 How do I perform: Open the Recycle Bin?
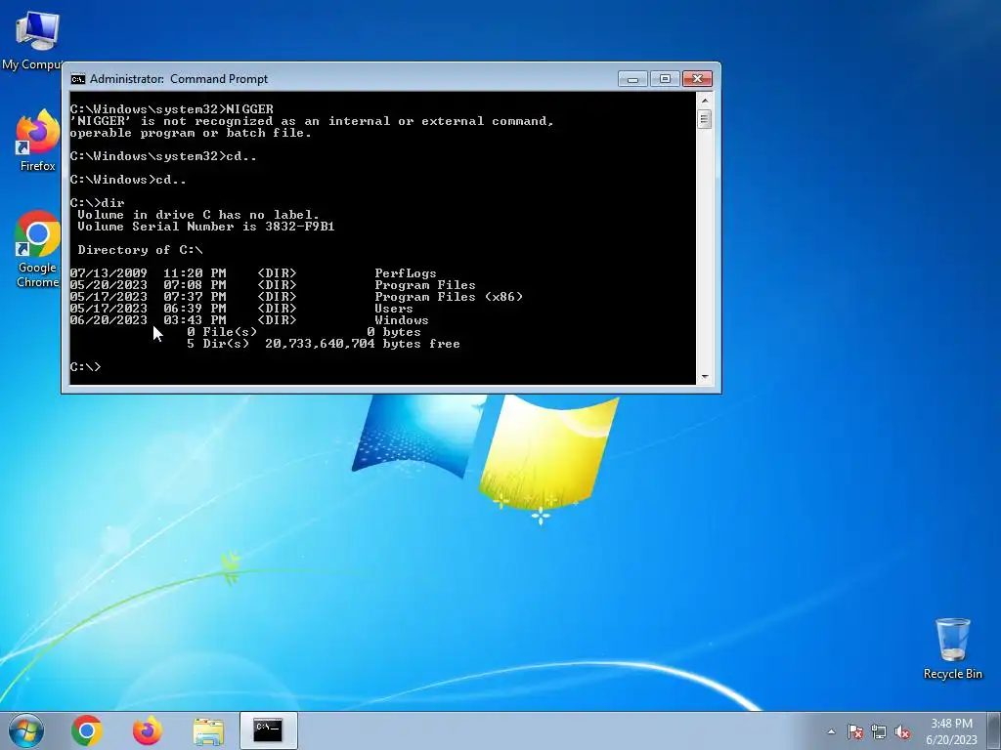952,648
